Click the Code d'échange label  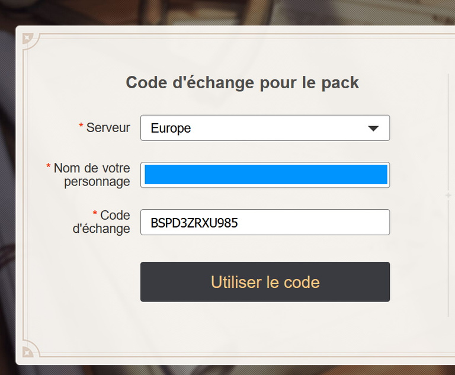point(101,222)
